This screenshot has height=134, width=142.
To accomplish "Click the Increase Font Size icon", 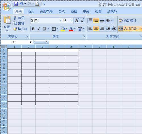I will (77, 20).
